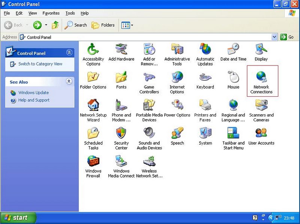Open the View menu

tap(33, 13)
